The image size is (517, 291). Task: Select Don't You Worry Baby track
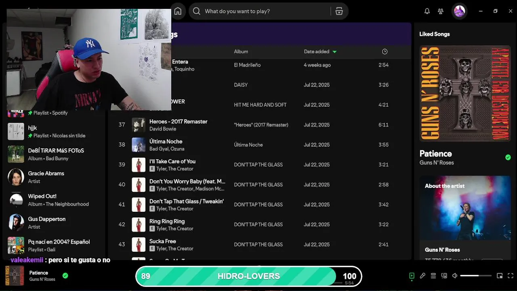(x=187, y=181)
